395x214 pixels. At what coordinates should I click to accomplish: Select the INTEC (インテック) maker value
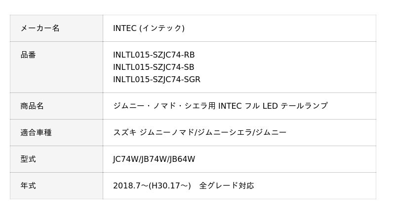[x=149, y=28]
